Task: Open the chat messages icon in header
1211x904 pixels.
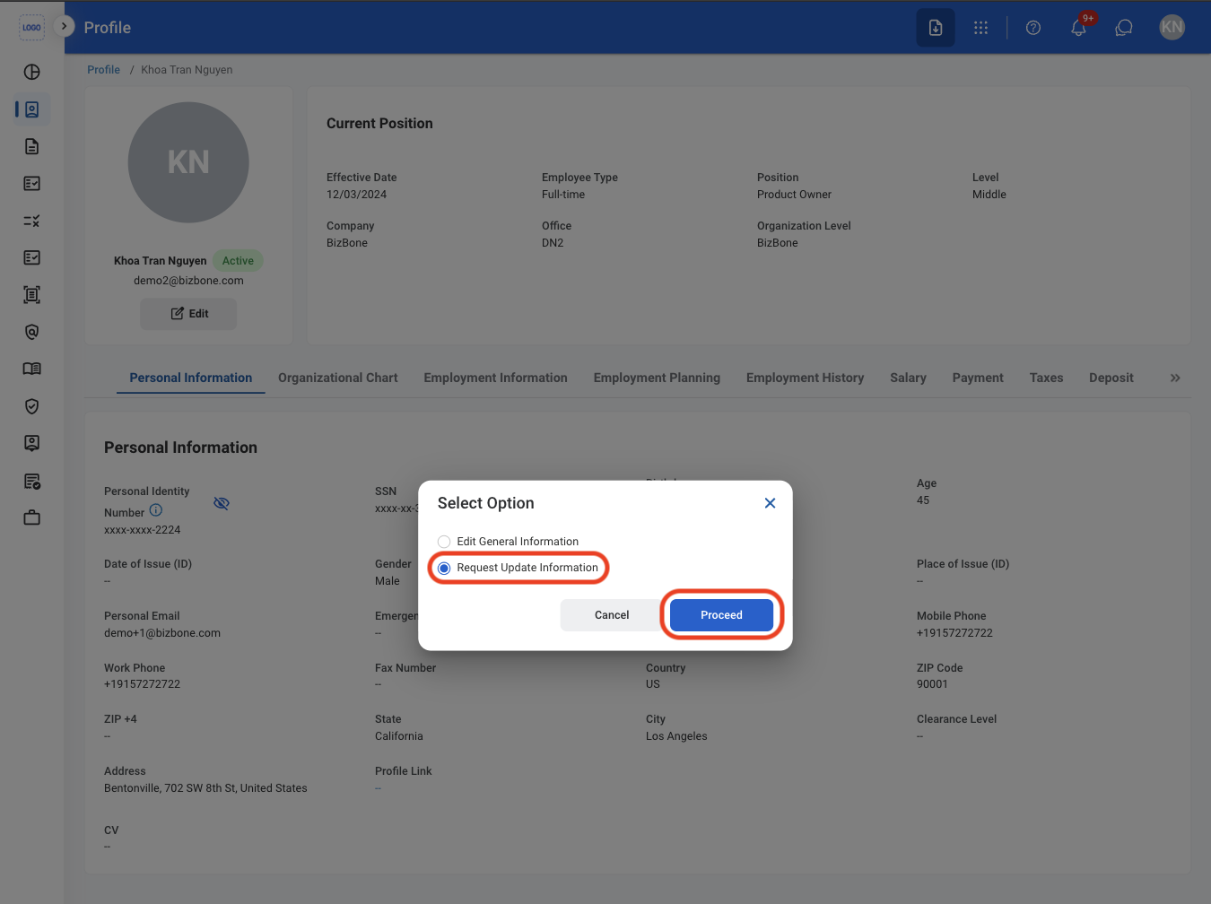Action: pos(1124,28)
